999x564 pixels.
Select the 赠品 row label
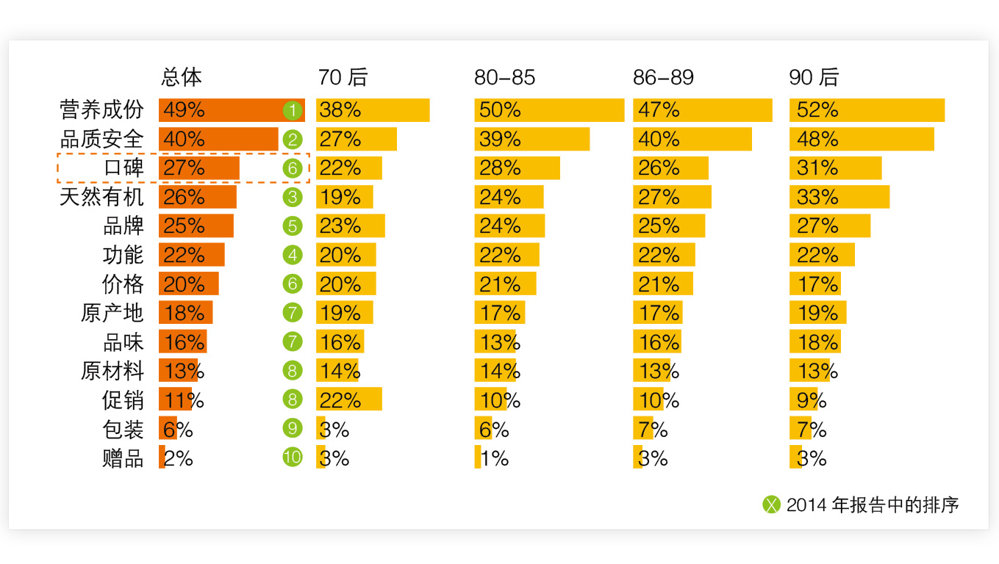(x=123, y=458)
